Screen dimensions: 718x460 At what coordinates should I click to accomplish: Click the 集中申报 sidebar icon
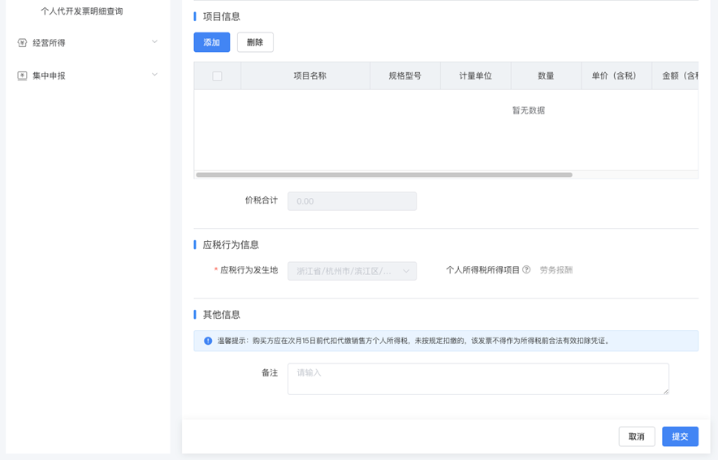[22, 75]
